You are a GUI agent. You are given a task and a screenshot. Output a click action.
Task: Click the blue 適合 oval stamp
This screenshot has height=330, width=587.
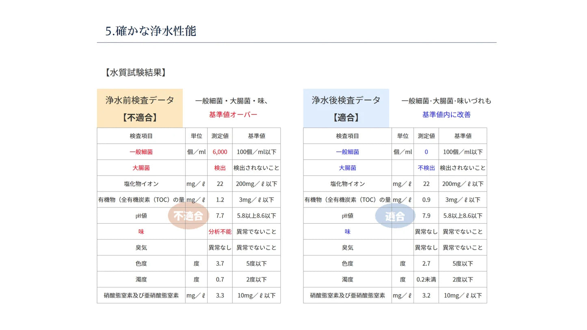click(395, 216)
